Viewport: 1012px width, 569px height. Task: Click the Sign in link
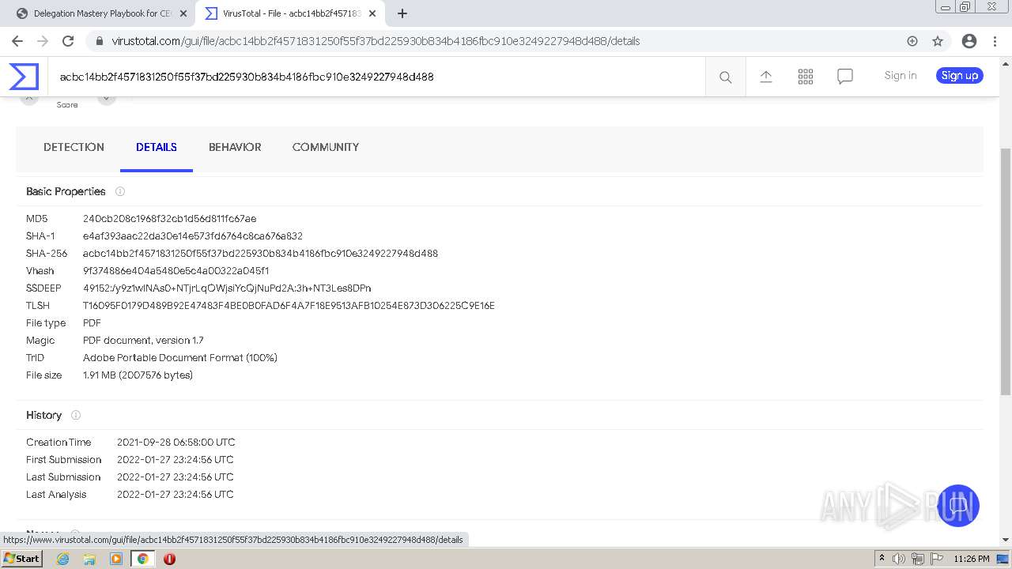901,75
